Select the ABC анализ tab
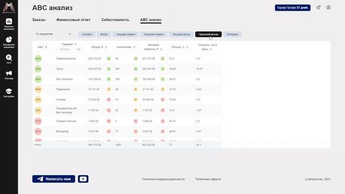The image size is (345, 194). tap(151, 20)
